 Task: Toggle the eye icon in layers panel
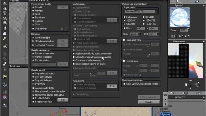pos(204,100)
